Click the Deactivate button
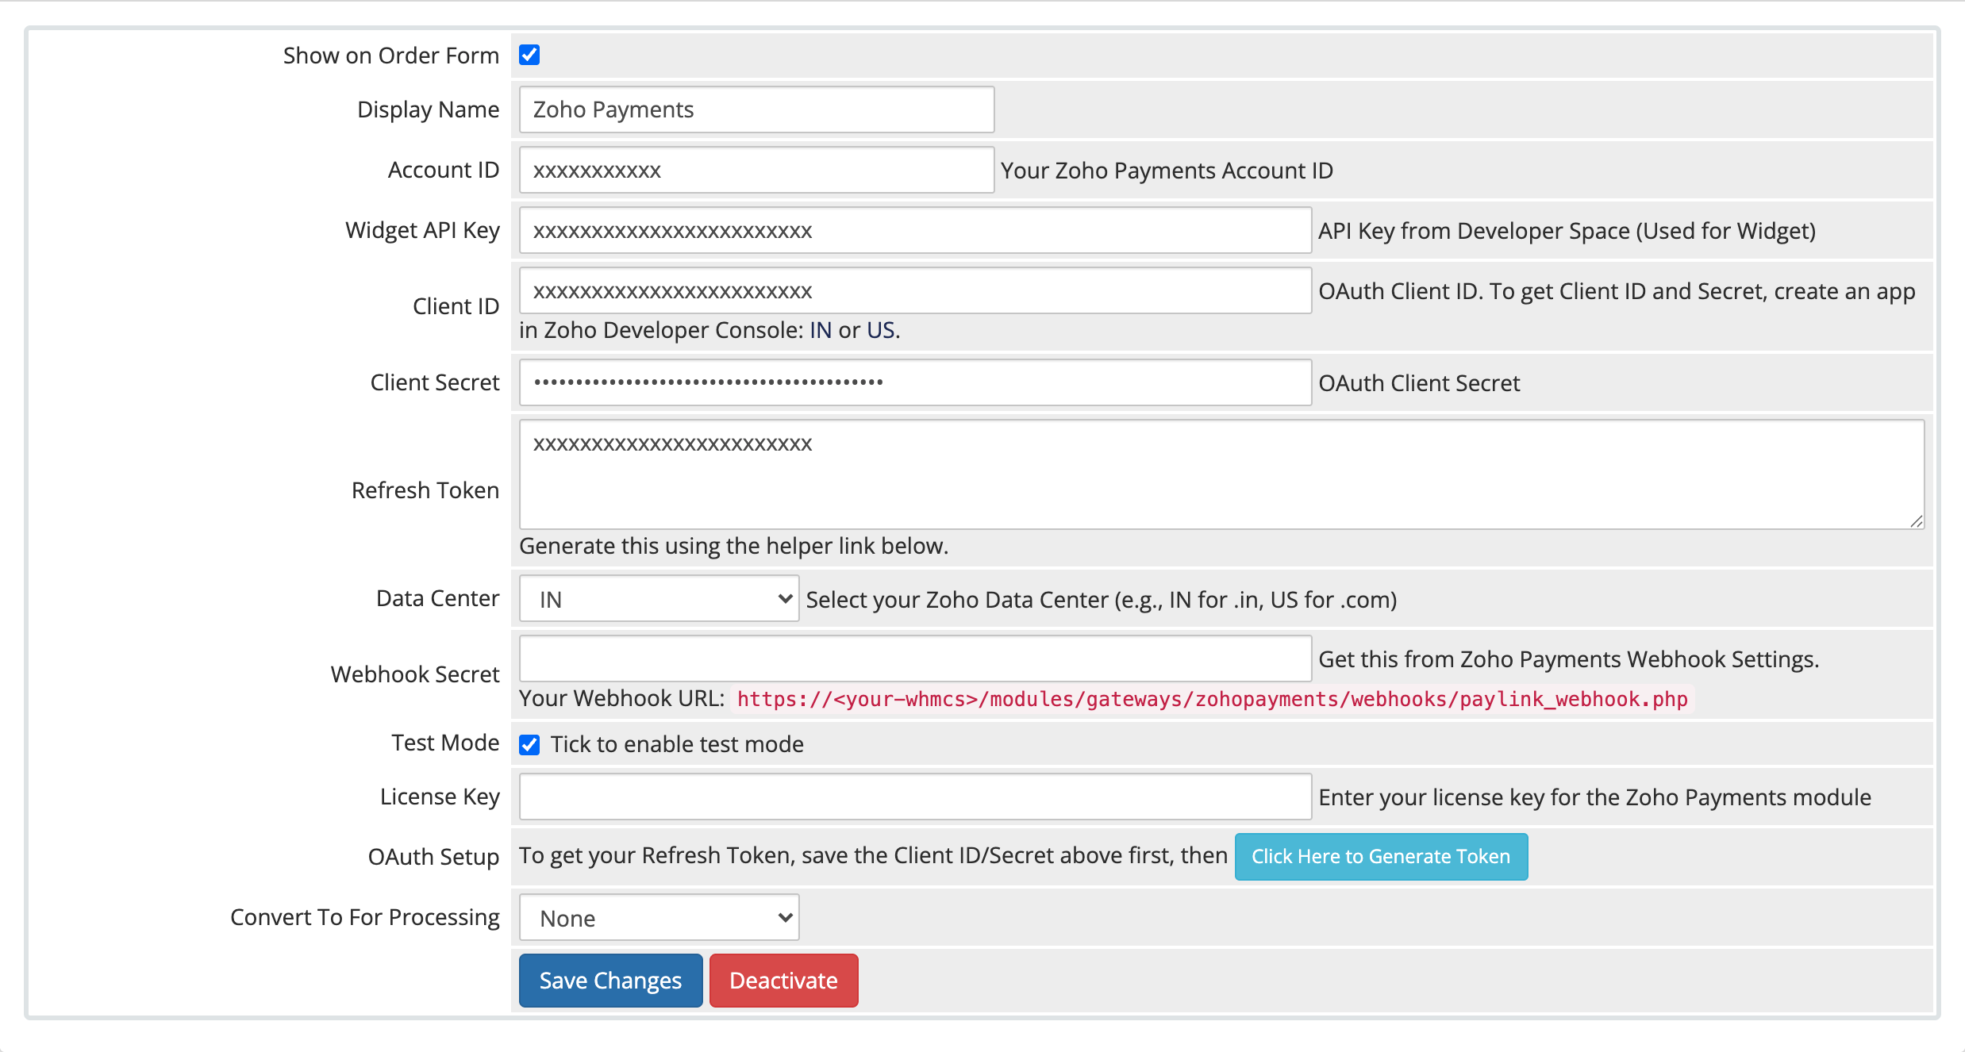The height and width of the screenshot is (1052, 1965). click(783, 981)
